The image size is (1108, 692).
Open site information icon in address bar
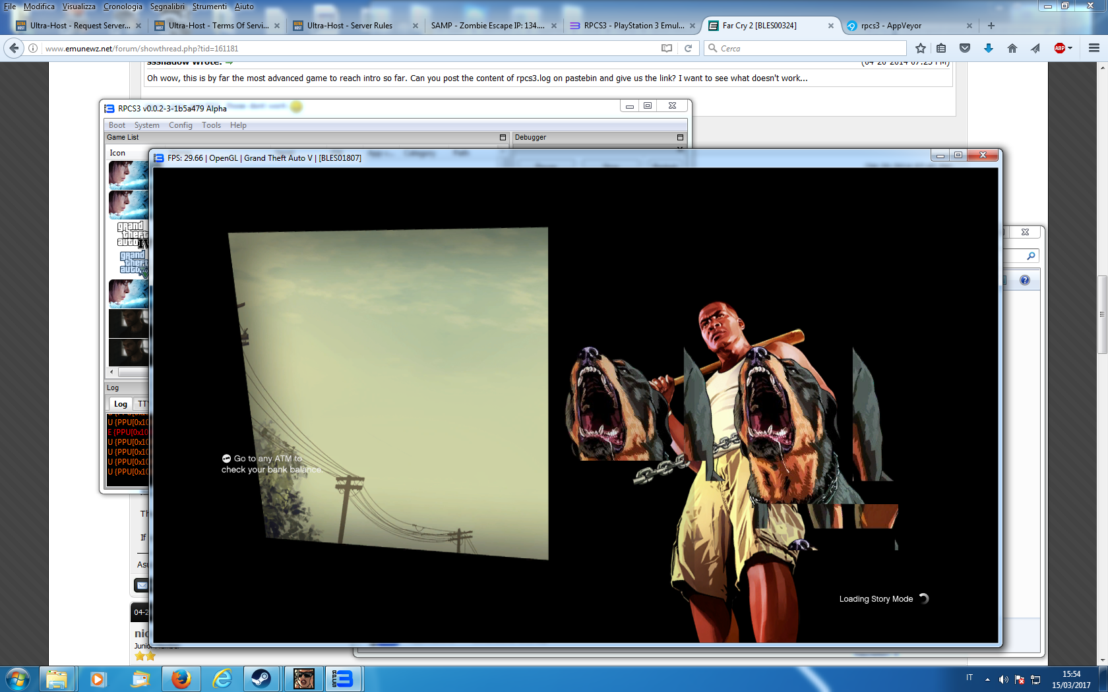[33, 48]
